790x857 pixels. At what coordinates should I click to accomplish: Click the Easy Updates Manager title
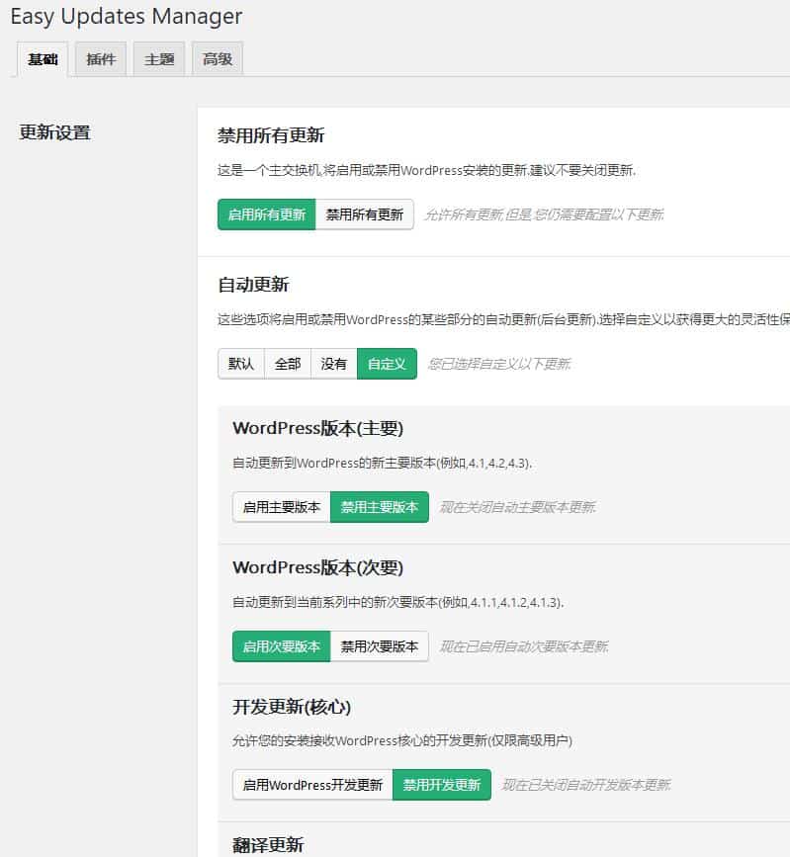pos(127,17)
